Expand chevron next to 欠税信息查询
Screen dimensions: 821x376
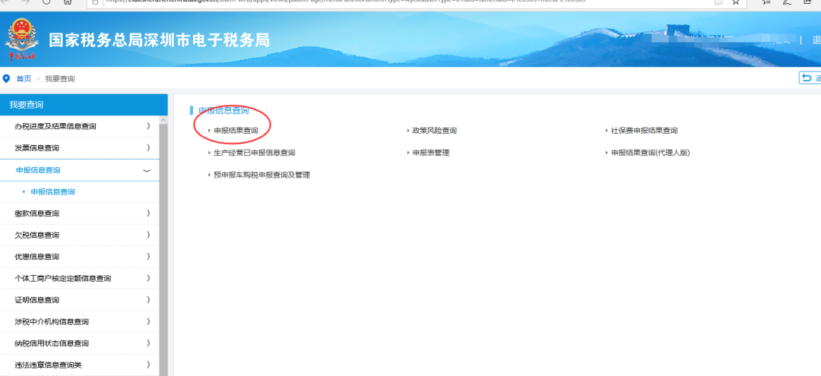pyautogui.click(x=149, y=235)
